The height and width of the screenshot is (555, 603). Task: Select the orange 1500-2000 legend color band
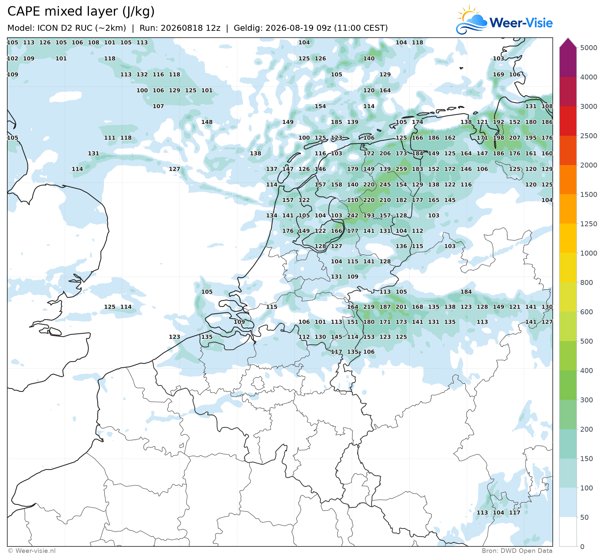(x=568, y=180)
